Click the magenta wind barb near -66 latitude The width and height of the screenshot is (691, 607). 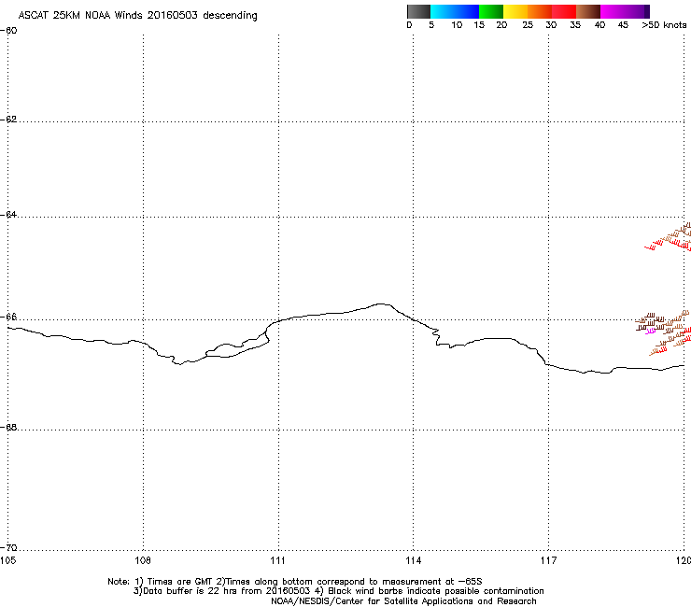click(x=651, y=332)
